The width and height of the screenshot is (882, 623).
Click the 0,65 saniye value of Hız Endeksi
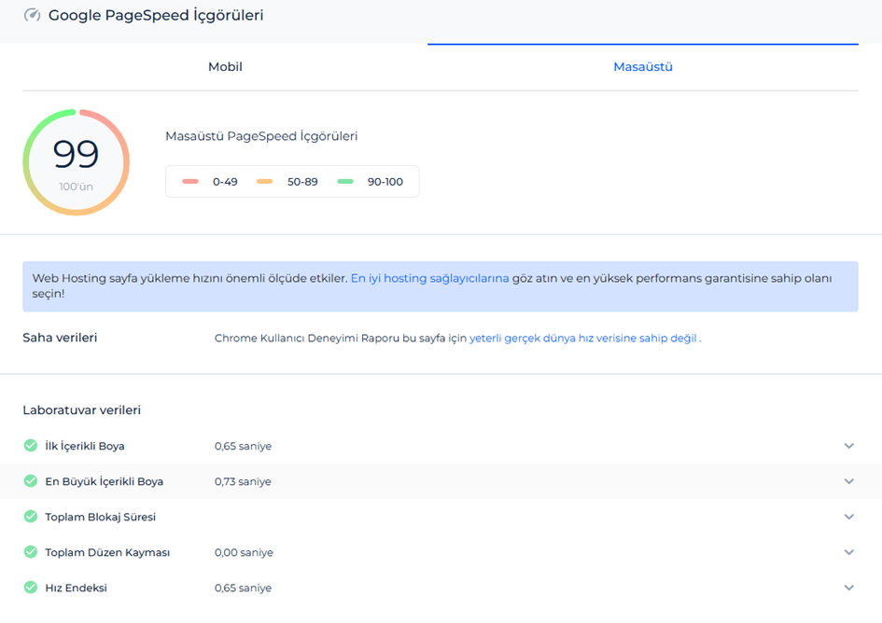243,588
